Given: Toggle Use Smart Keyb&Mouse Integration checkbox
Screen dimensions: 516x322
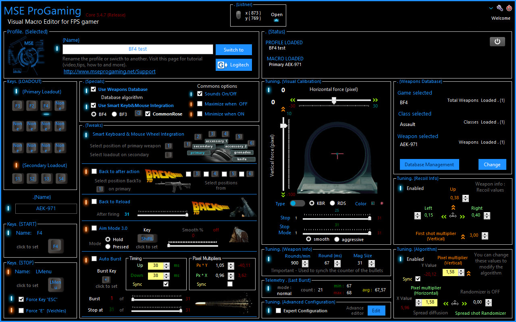Looking at the screenshot, I should tap(94, 105).
